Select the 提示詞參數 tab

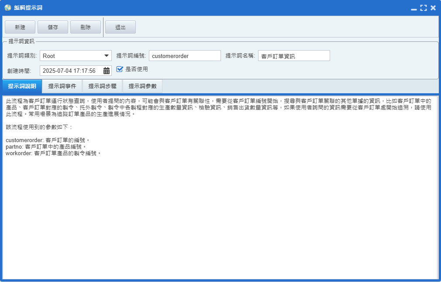[143, 86]
